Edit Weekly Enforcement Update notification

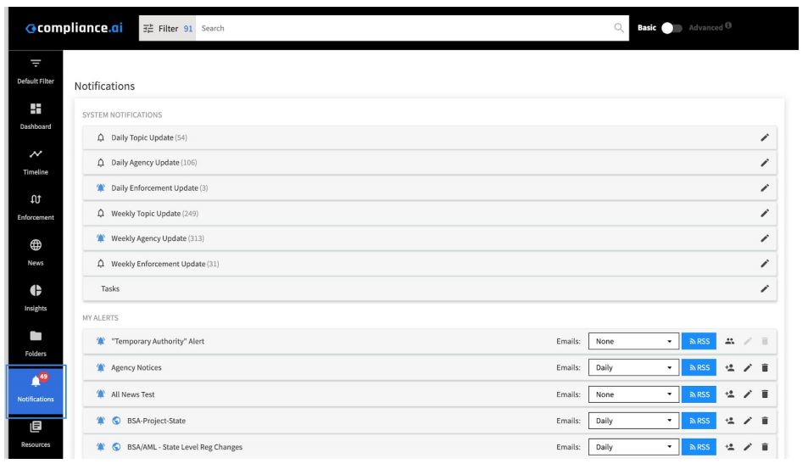coord(765,264)
